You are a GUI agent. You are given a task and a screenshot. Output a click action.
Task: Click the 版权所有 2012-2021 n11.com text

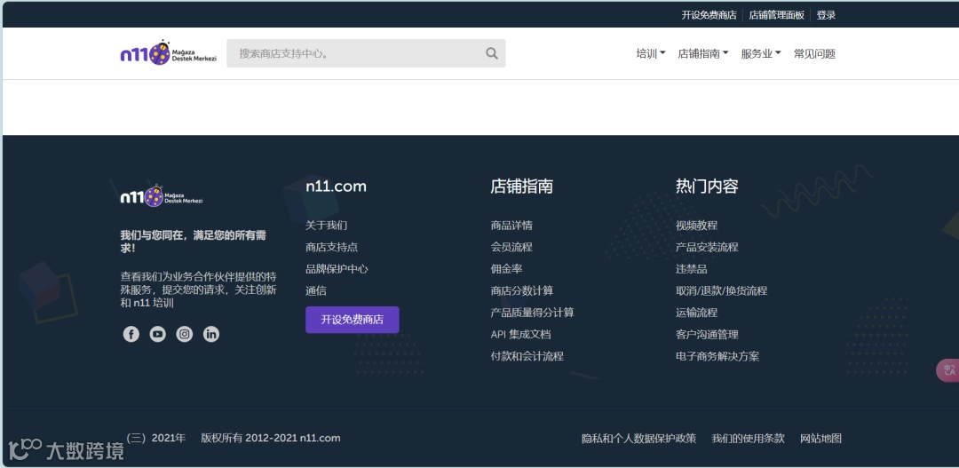click(270, 438)
